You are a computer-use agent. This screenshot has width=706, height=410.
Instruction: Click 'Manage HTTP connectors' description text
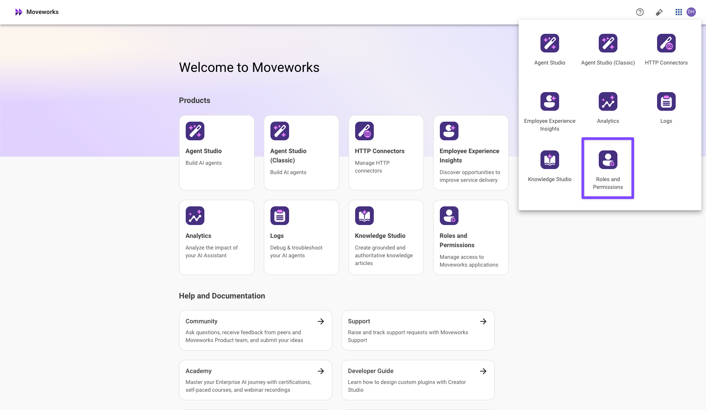click(372, 167)
